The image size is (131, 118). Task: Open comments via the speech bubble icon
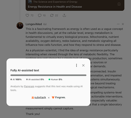pyautogui.click(x=40, y=15)
